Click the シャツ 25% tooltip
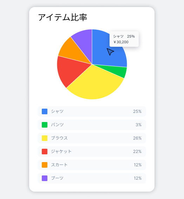The width and height of the screenshot is (184, 199). (x=124, y=39)
